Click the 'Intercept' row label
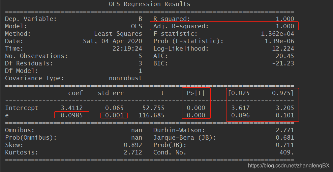This screenshot has height=172, width=333. [x=22, y=108]
